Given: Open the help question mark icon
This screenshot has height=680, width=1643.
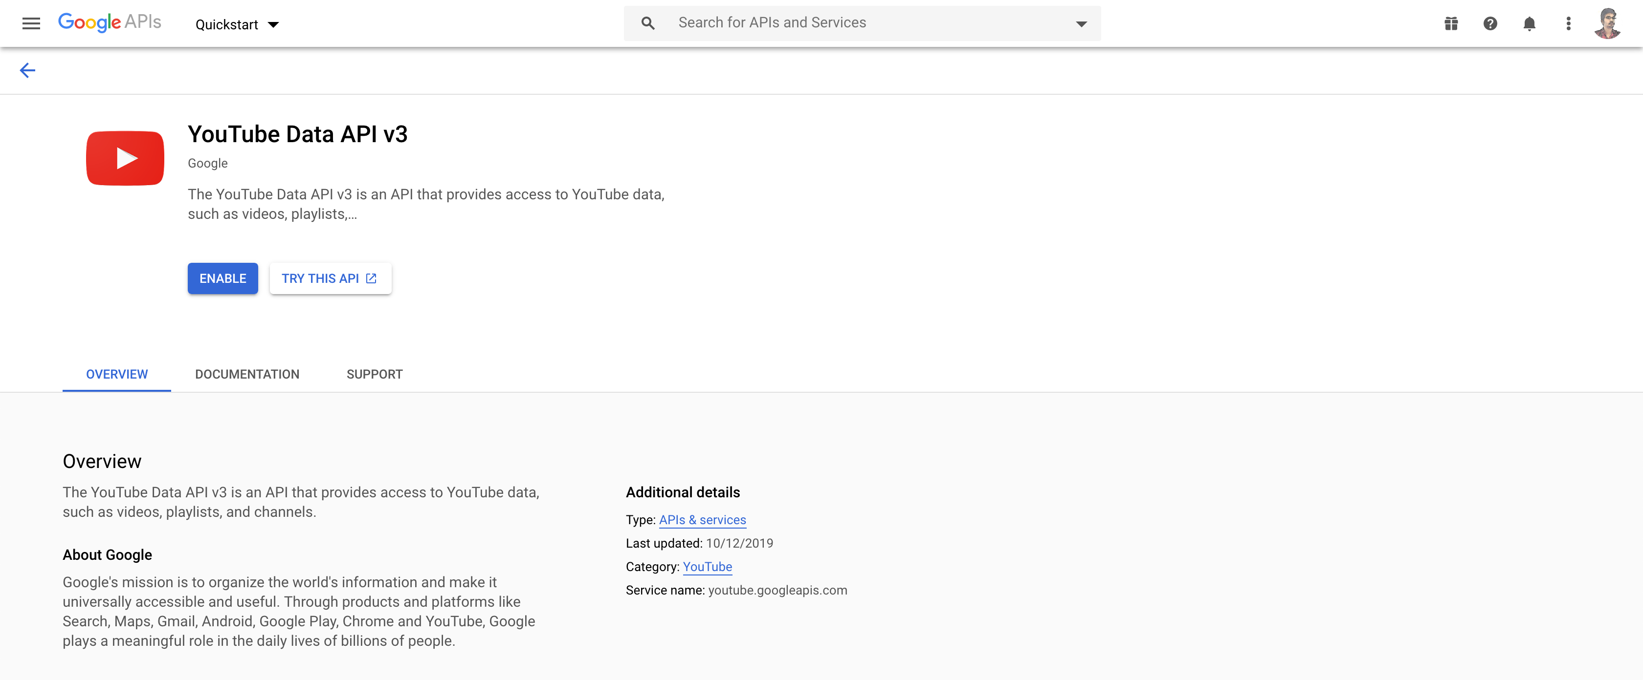Looking at the screenshot, I should coord(1490,23).
